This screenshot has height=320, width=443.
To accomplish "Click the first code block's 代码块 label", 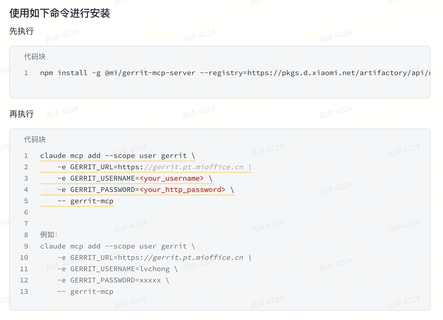I will (35, 57).
